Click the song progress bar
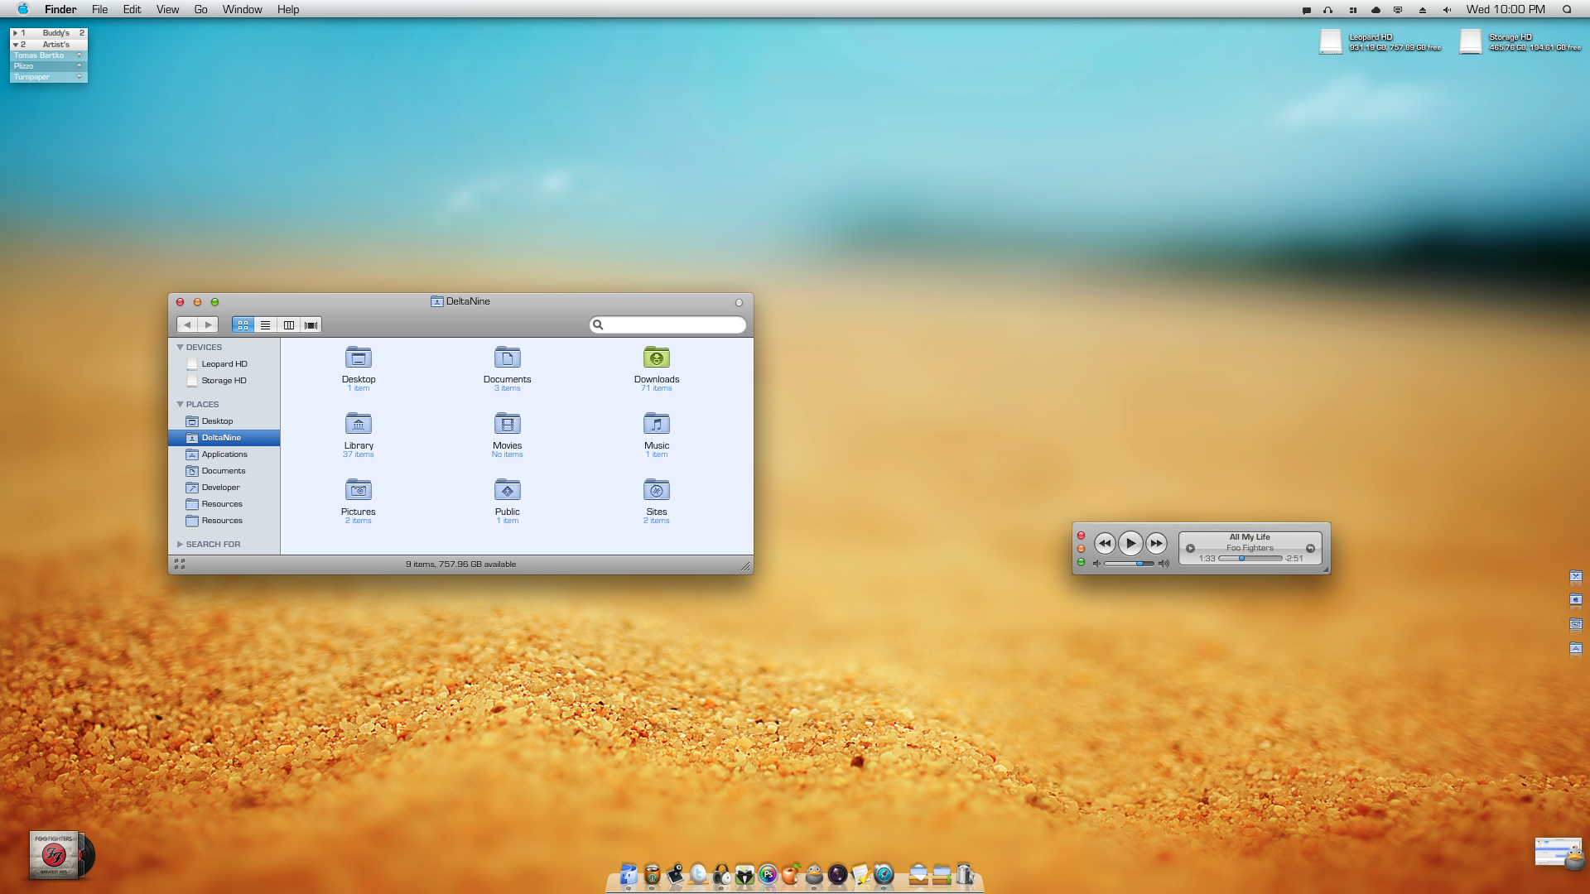Image resolution: width=1590 pixels, height=894 pixels. point(1250,558)
